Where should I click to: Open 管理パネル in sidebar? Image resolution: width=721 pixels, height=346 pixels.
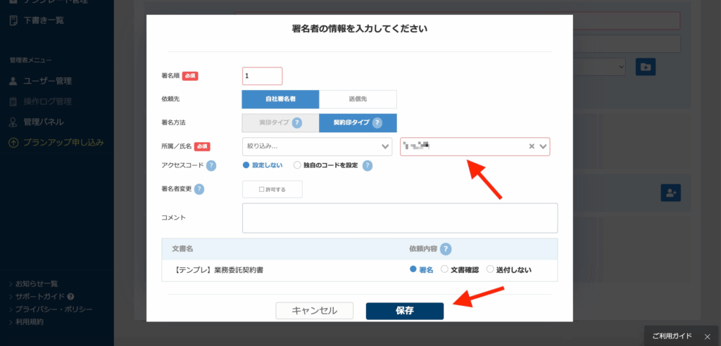tap(44, 122)
